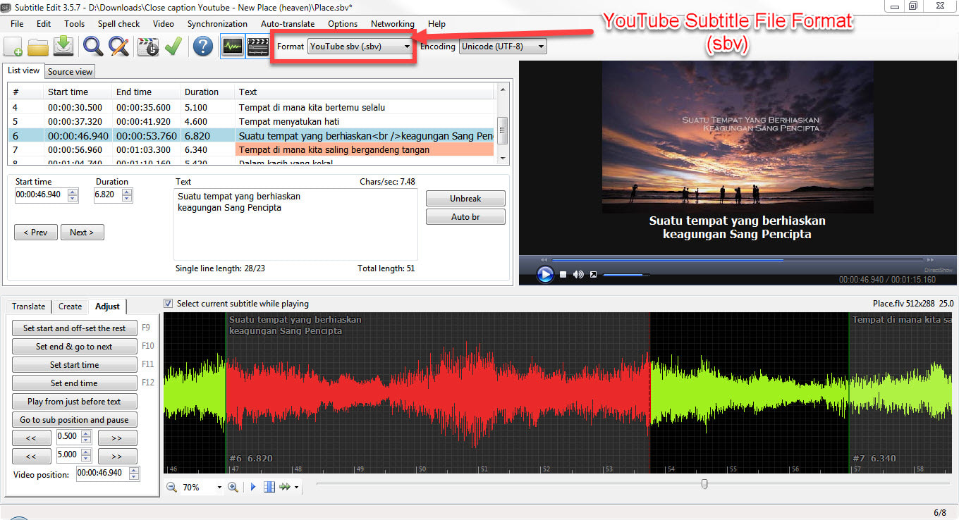Open the File menu
959x520 pixels.
(17, 23)
